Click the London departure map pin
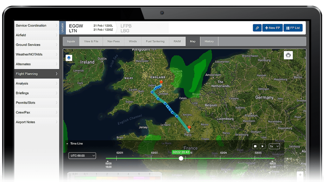The image size is (324, 182). [x=161, y=83]
